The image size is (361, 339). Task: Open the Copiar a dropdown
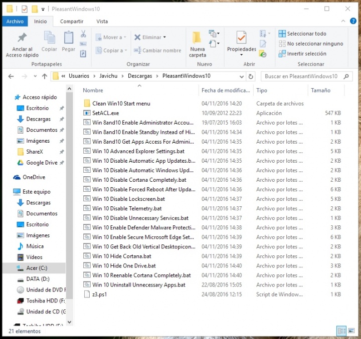pyautogui.click(x=111, y=51)
